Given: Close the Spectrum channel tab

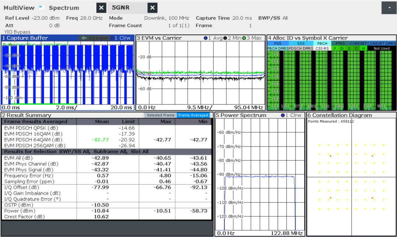Looking at the screenshot, I should coord(102,8).
